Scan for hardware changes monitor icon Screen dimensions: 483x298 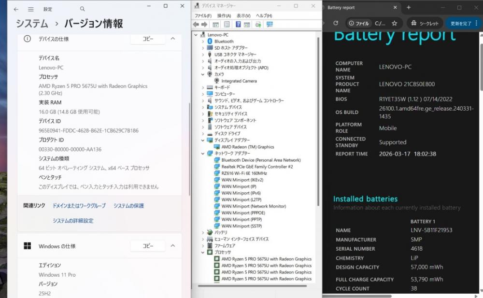tap(270, 24)
